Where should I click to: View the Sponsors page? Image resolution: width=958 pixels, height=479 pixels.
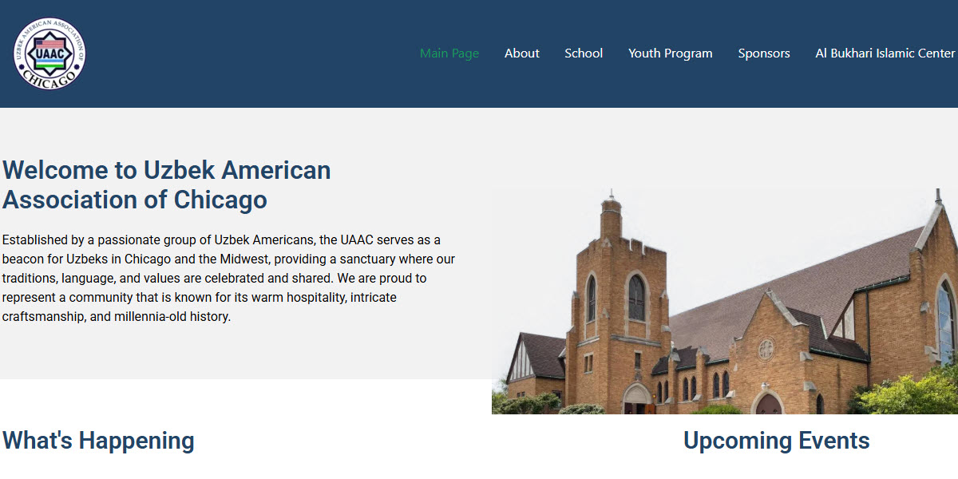pyautogui.click(x=763, y=53)
